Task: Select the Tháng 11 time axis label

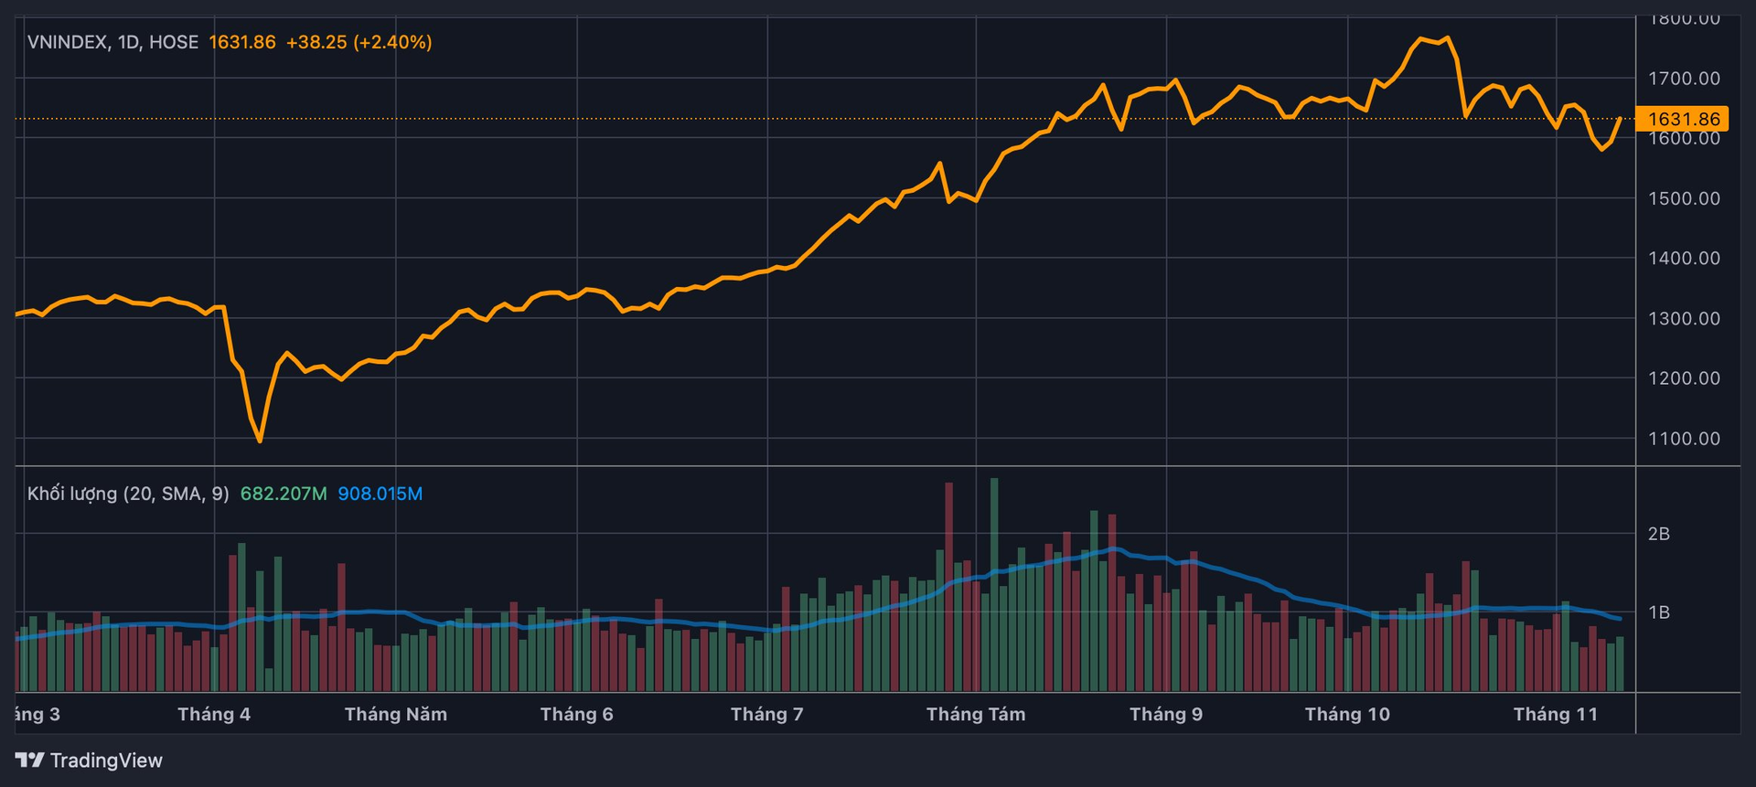Action: 1555,714
